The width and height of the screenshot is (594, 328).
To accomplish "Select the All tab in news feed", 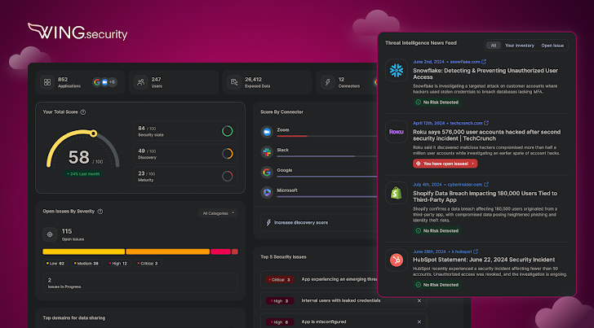I will [x=493, y=46].
